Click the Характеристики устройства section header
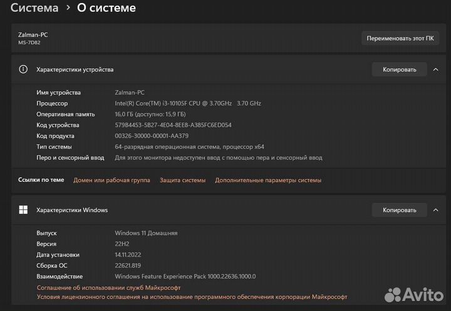 (x=75, y=69)
